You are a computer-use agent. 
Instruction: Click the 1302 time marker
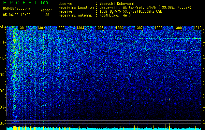click(x=41, y=28)
